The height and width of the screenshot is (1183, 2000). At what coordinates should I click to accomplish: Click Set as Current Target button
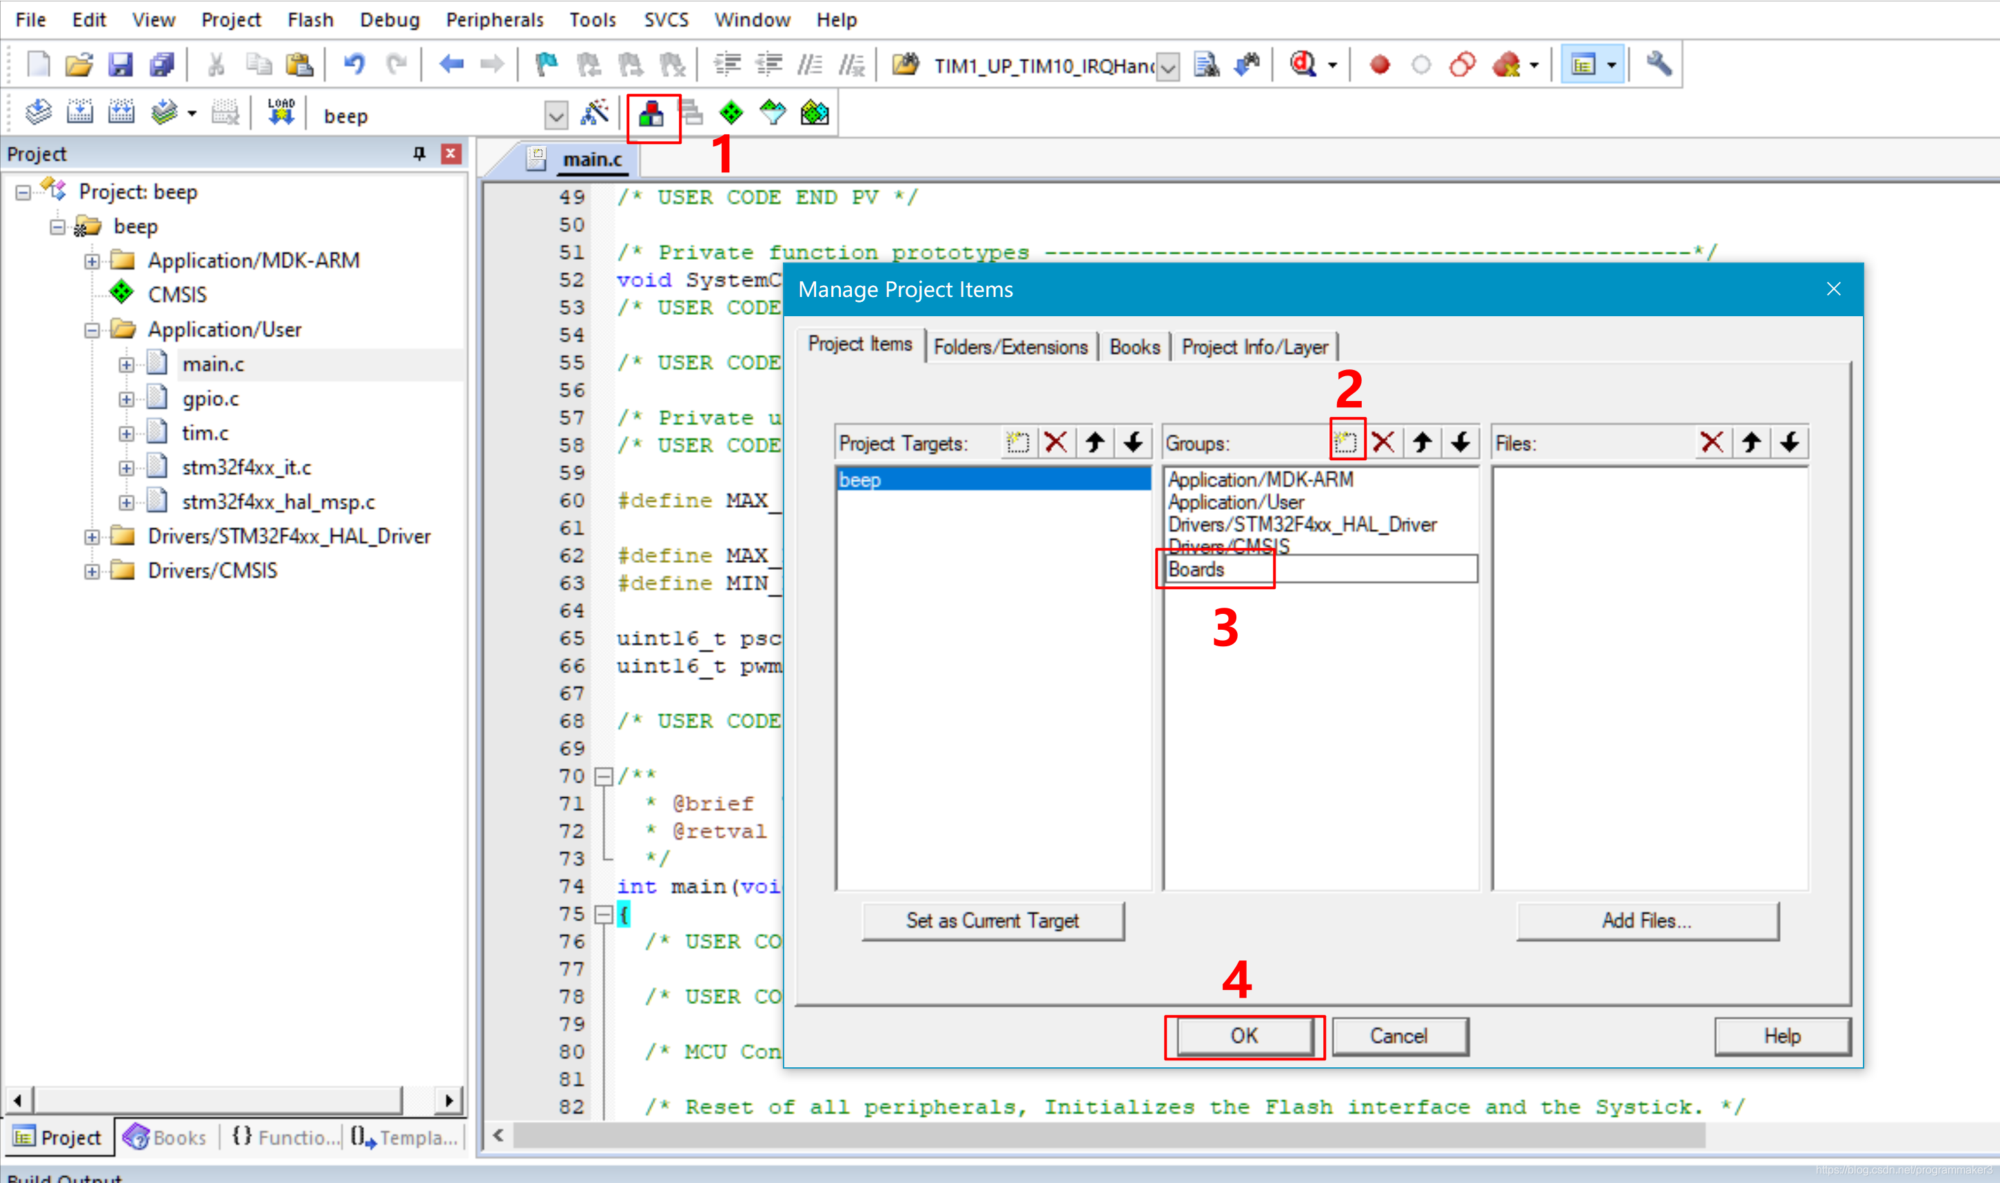(x=992, y=920)
